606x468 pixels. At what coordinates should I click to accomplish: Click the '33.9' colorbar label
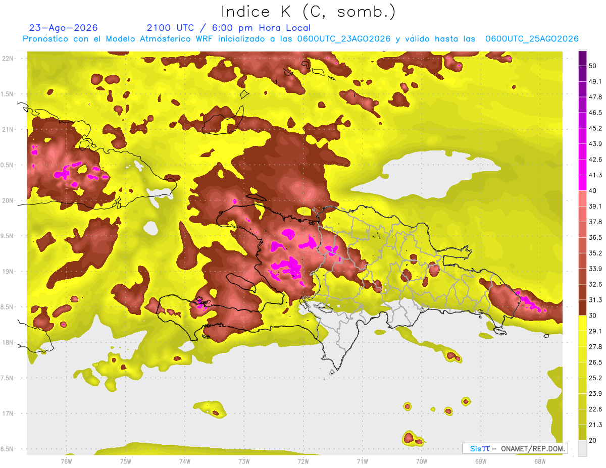click(x=595, y=269)
